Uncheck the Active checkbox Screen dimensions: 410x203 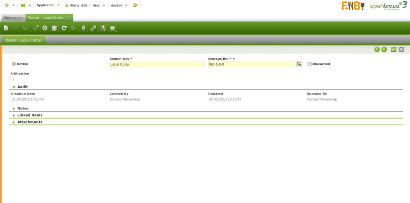(14, 64)
